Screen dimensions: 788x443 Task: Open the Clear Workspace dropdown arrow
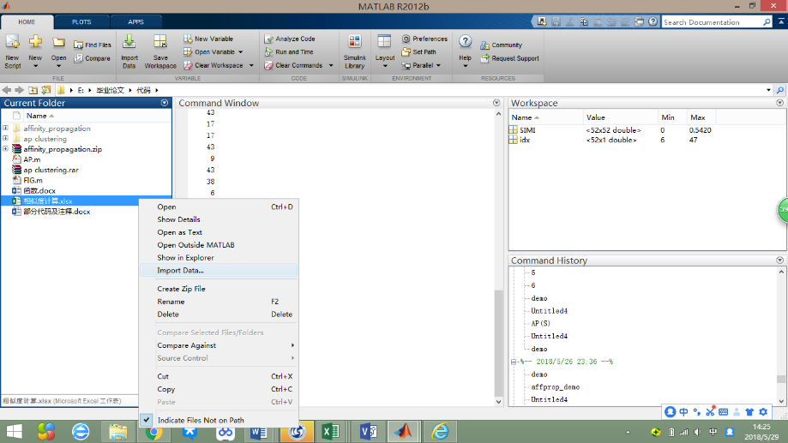(x=250, y=65)
